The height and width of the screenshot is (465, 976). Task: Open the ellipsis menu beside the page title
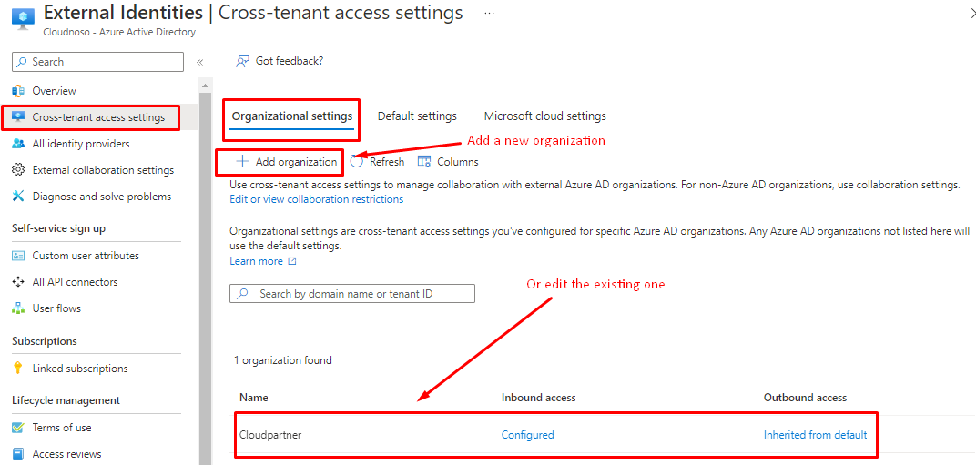[x=489, y=14]
